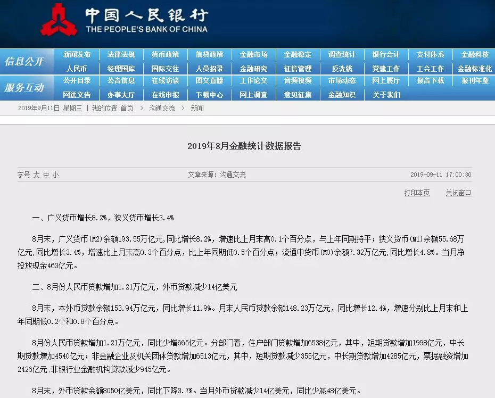Open the 金融知识 page
The width and height of the screenshot is (495, 398).
[x=342, y=95]
